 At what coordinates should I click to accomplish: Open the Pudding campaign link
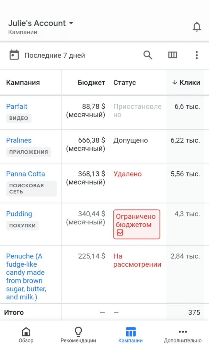19,214
